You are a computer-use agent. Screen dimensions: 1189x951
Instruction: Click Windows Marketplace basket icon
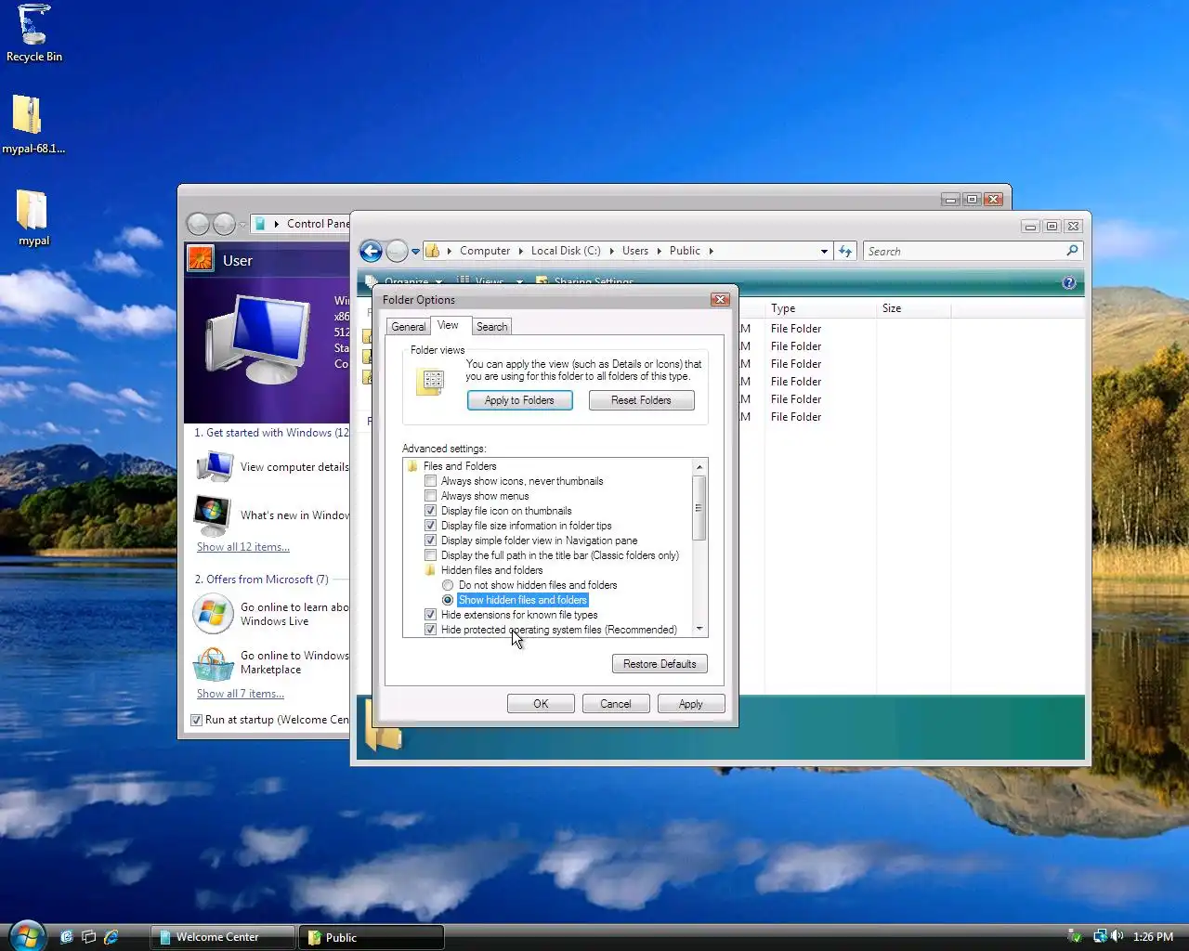coord(214,663)
